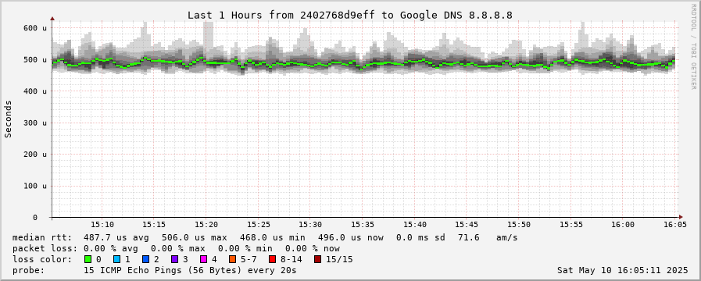Click the purple loss color 3 swatch
The width and height of the screenshot is (701, 281).
click(174, 259)
